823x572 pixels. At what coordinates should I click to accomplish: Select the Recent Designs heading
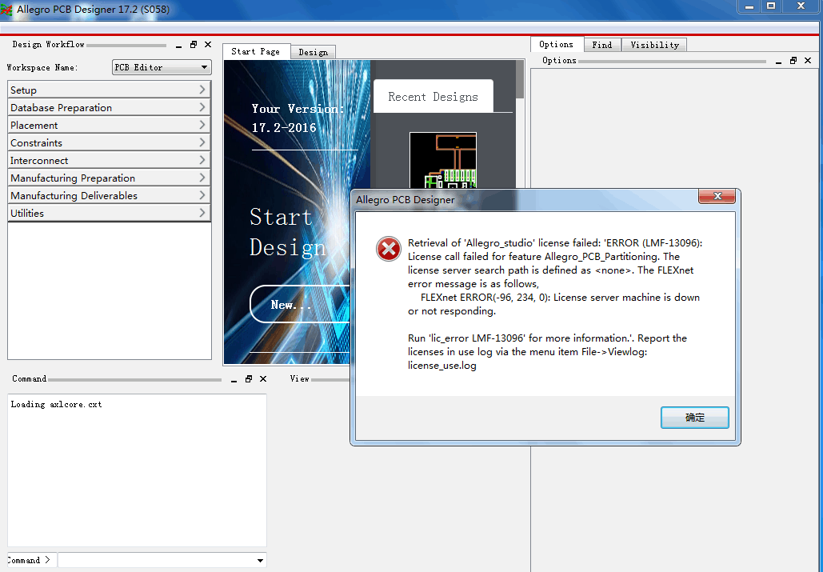pyautogui.click(x=433, y=97)
